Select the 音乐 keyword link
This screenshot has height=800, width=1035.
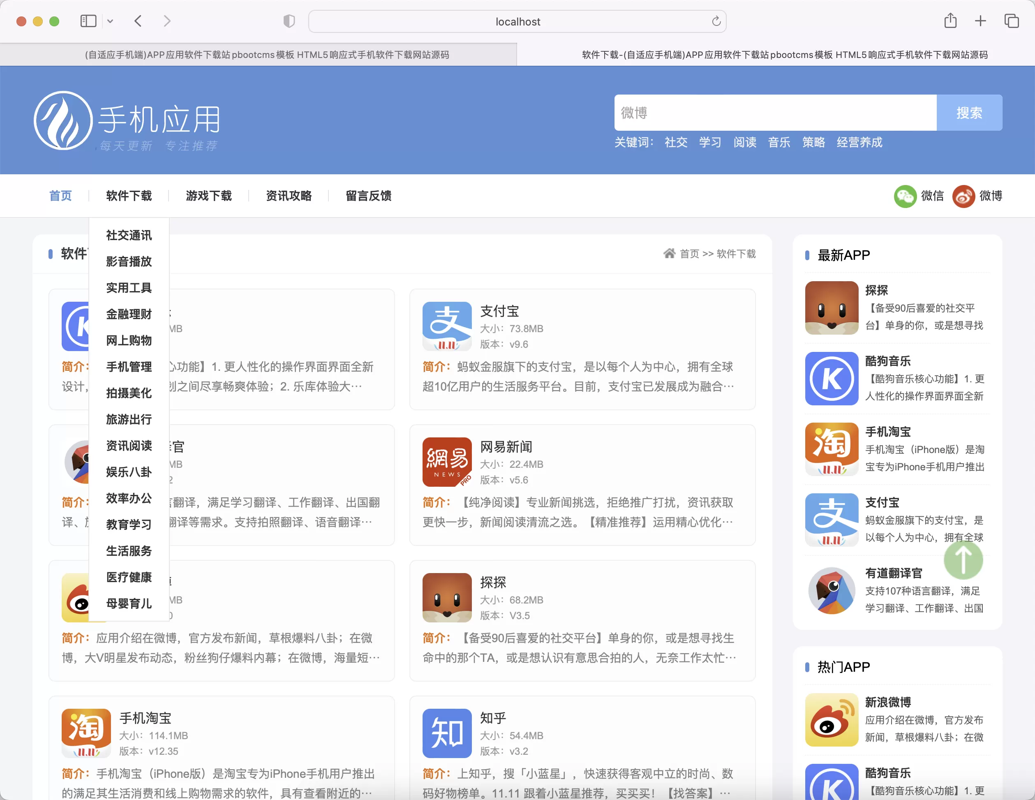779,142
